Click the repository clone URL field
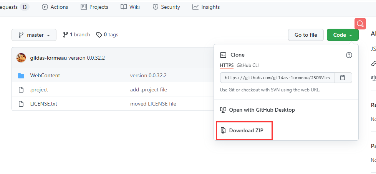 [x=277, y=78]
